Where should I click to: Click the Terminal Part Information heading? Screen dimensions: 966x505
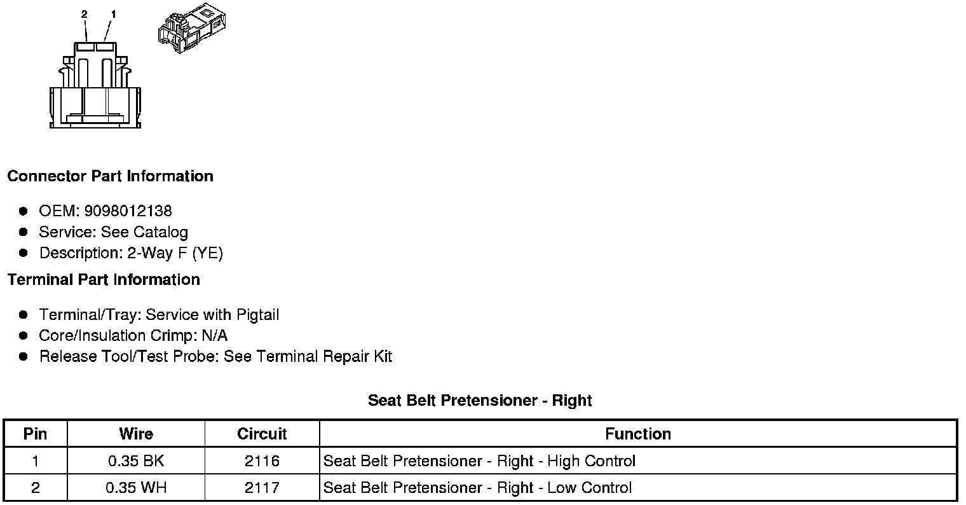tap(104, 280)
